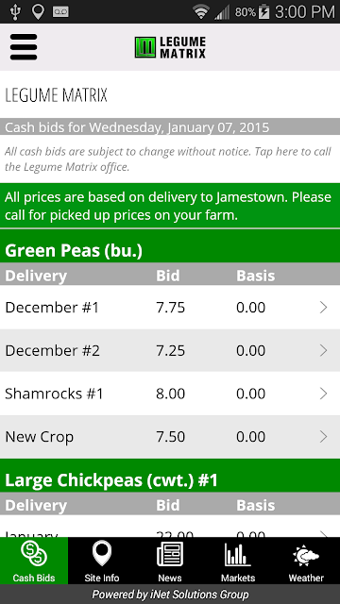Expand December #1 bid details chevron
The width and height of the screenshot is (340, 604).
(323, 308)
